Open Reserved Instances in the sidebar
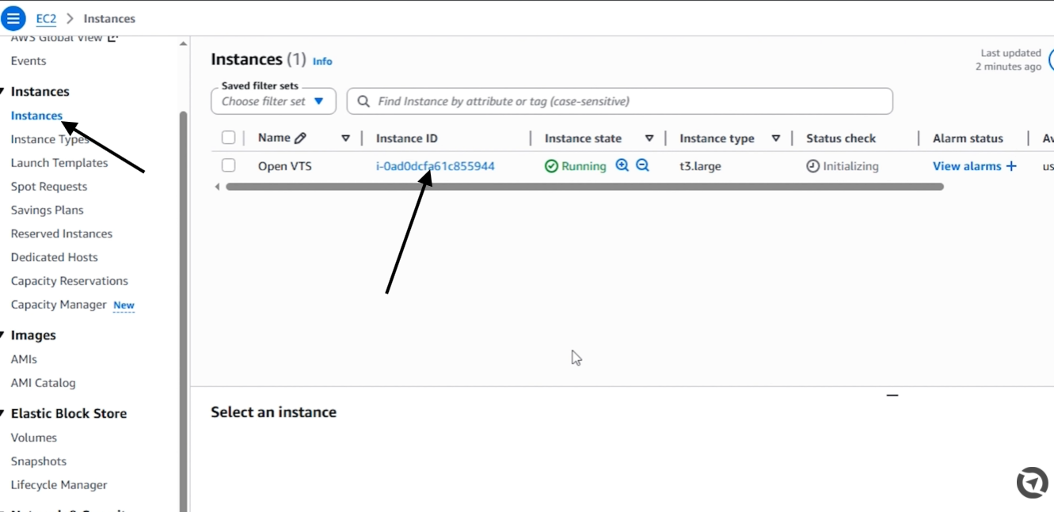This screenshot has height=512, width=1054. point(62,233)
